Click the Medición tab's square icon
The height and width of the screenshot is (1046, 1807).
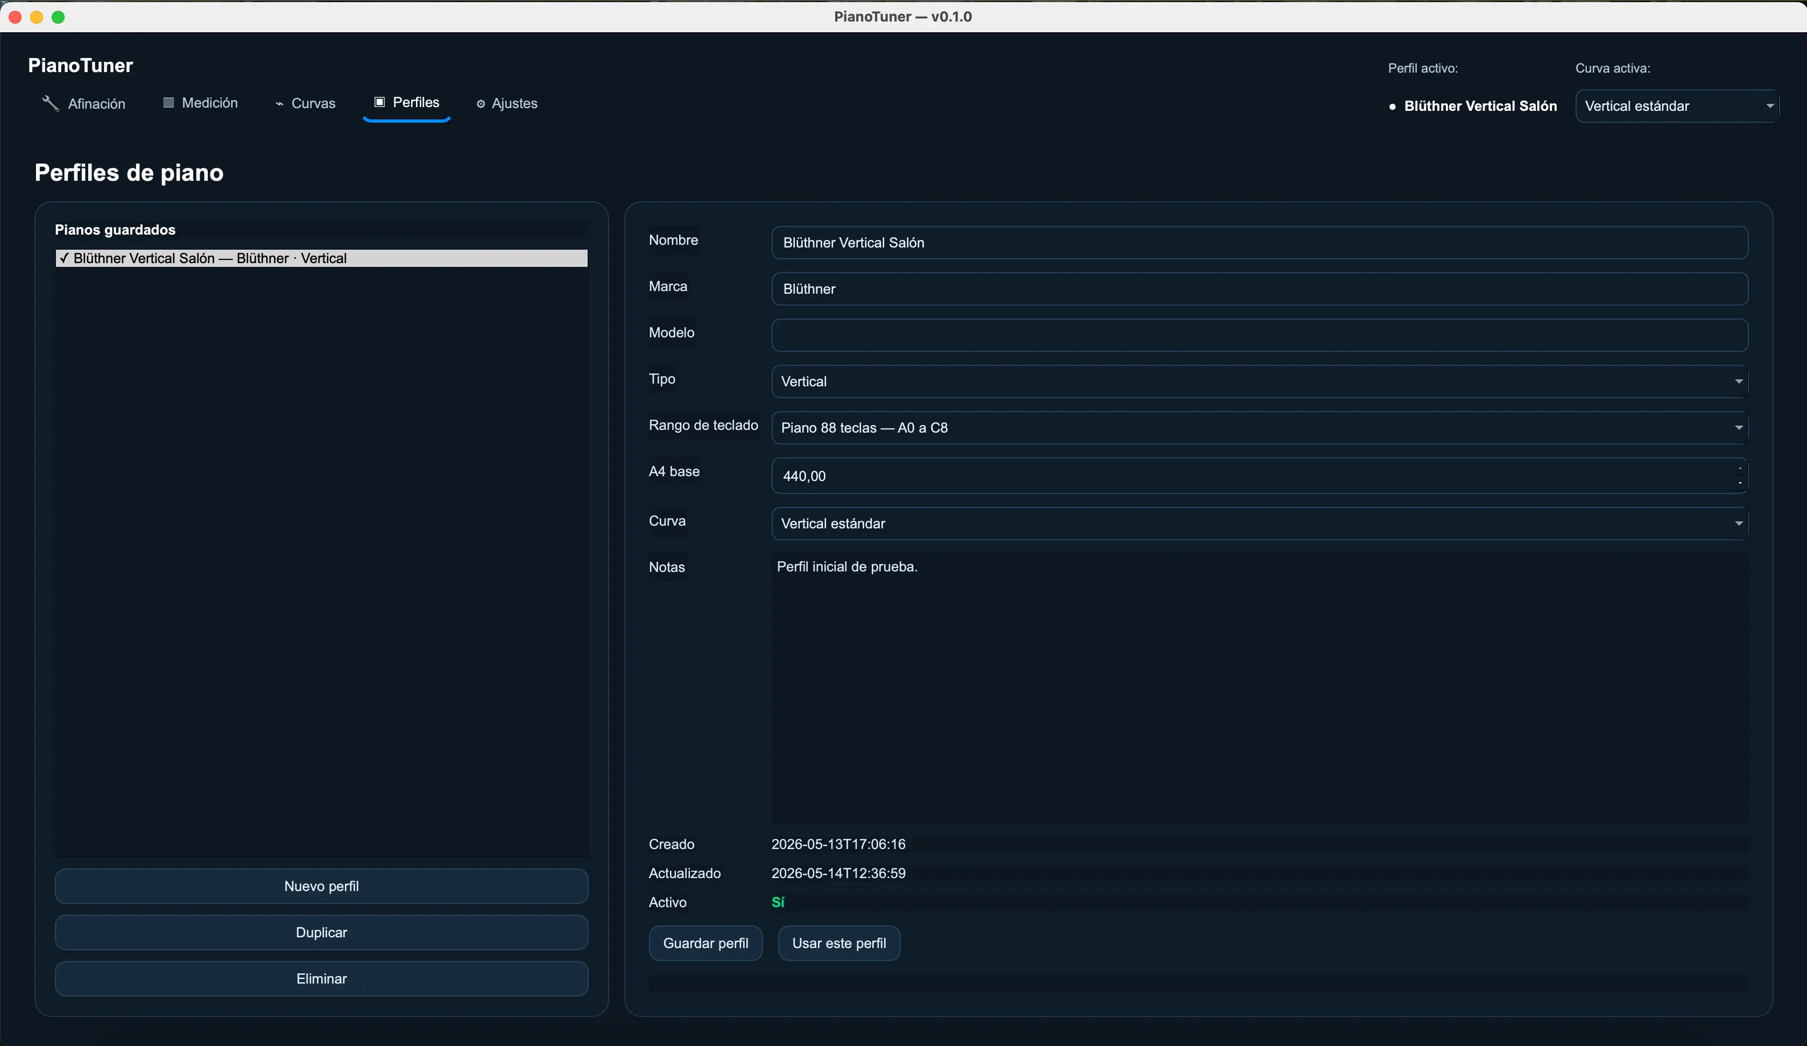coord(168,103)
